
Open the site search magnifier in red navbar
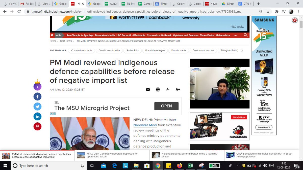point(245,35)
